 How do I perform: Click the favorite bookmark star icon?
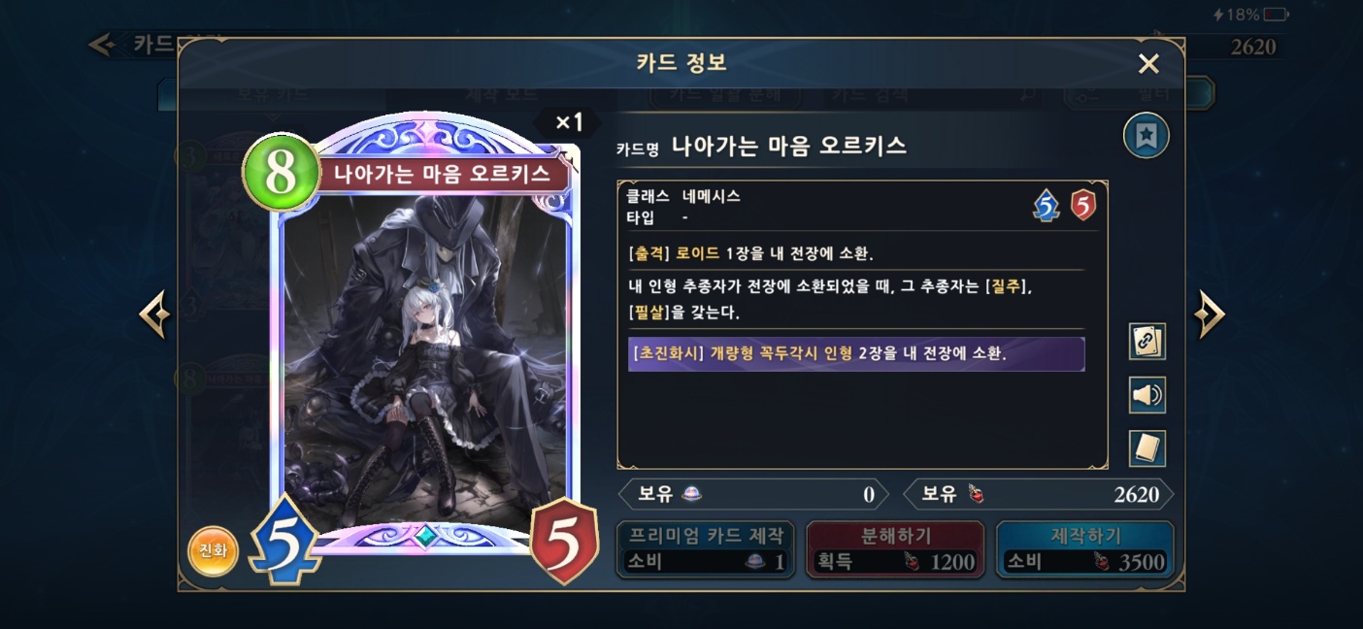[1146, 136]
